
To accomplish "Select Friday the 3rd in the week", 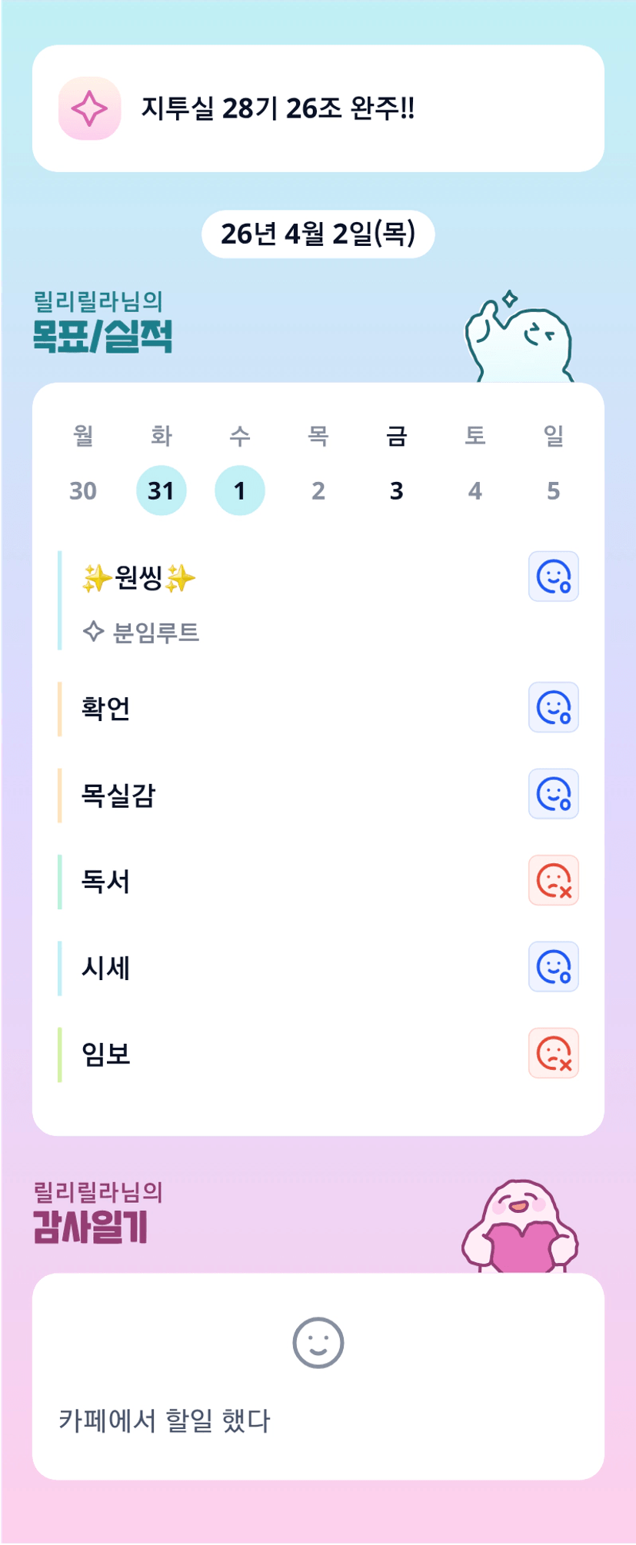I will [x=396, y=490].
